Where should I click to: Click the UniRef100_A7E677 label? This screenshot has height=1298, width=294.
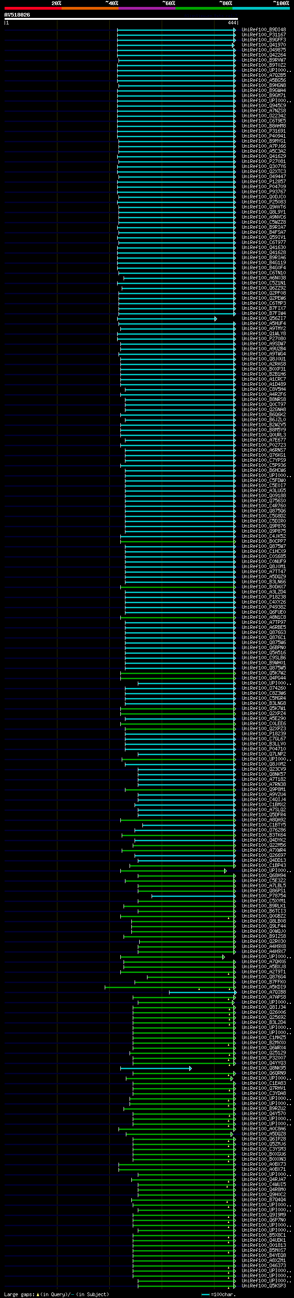click(x=264, y=440)
